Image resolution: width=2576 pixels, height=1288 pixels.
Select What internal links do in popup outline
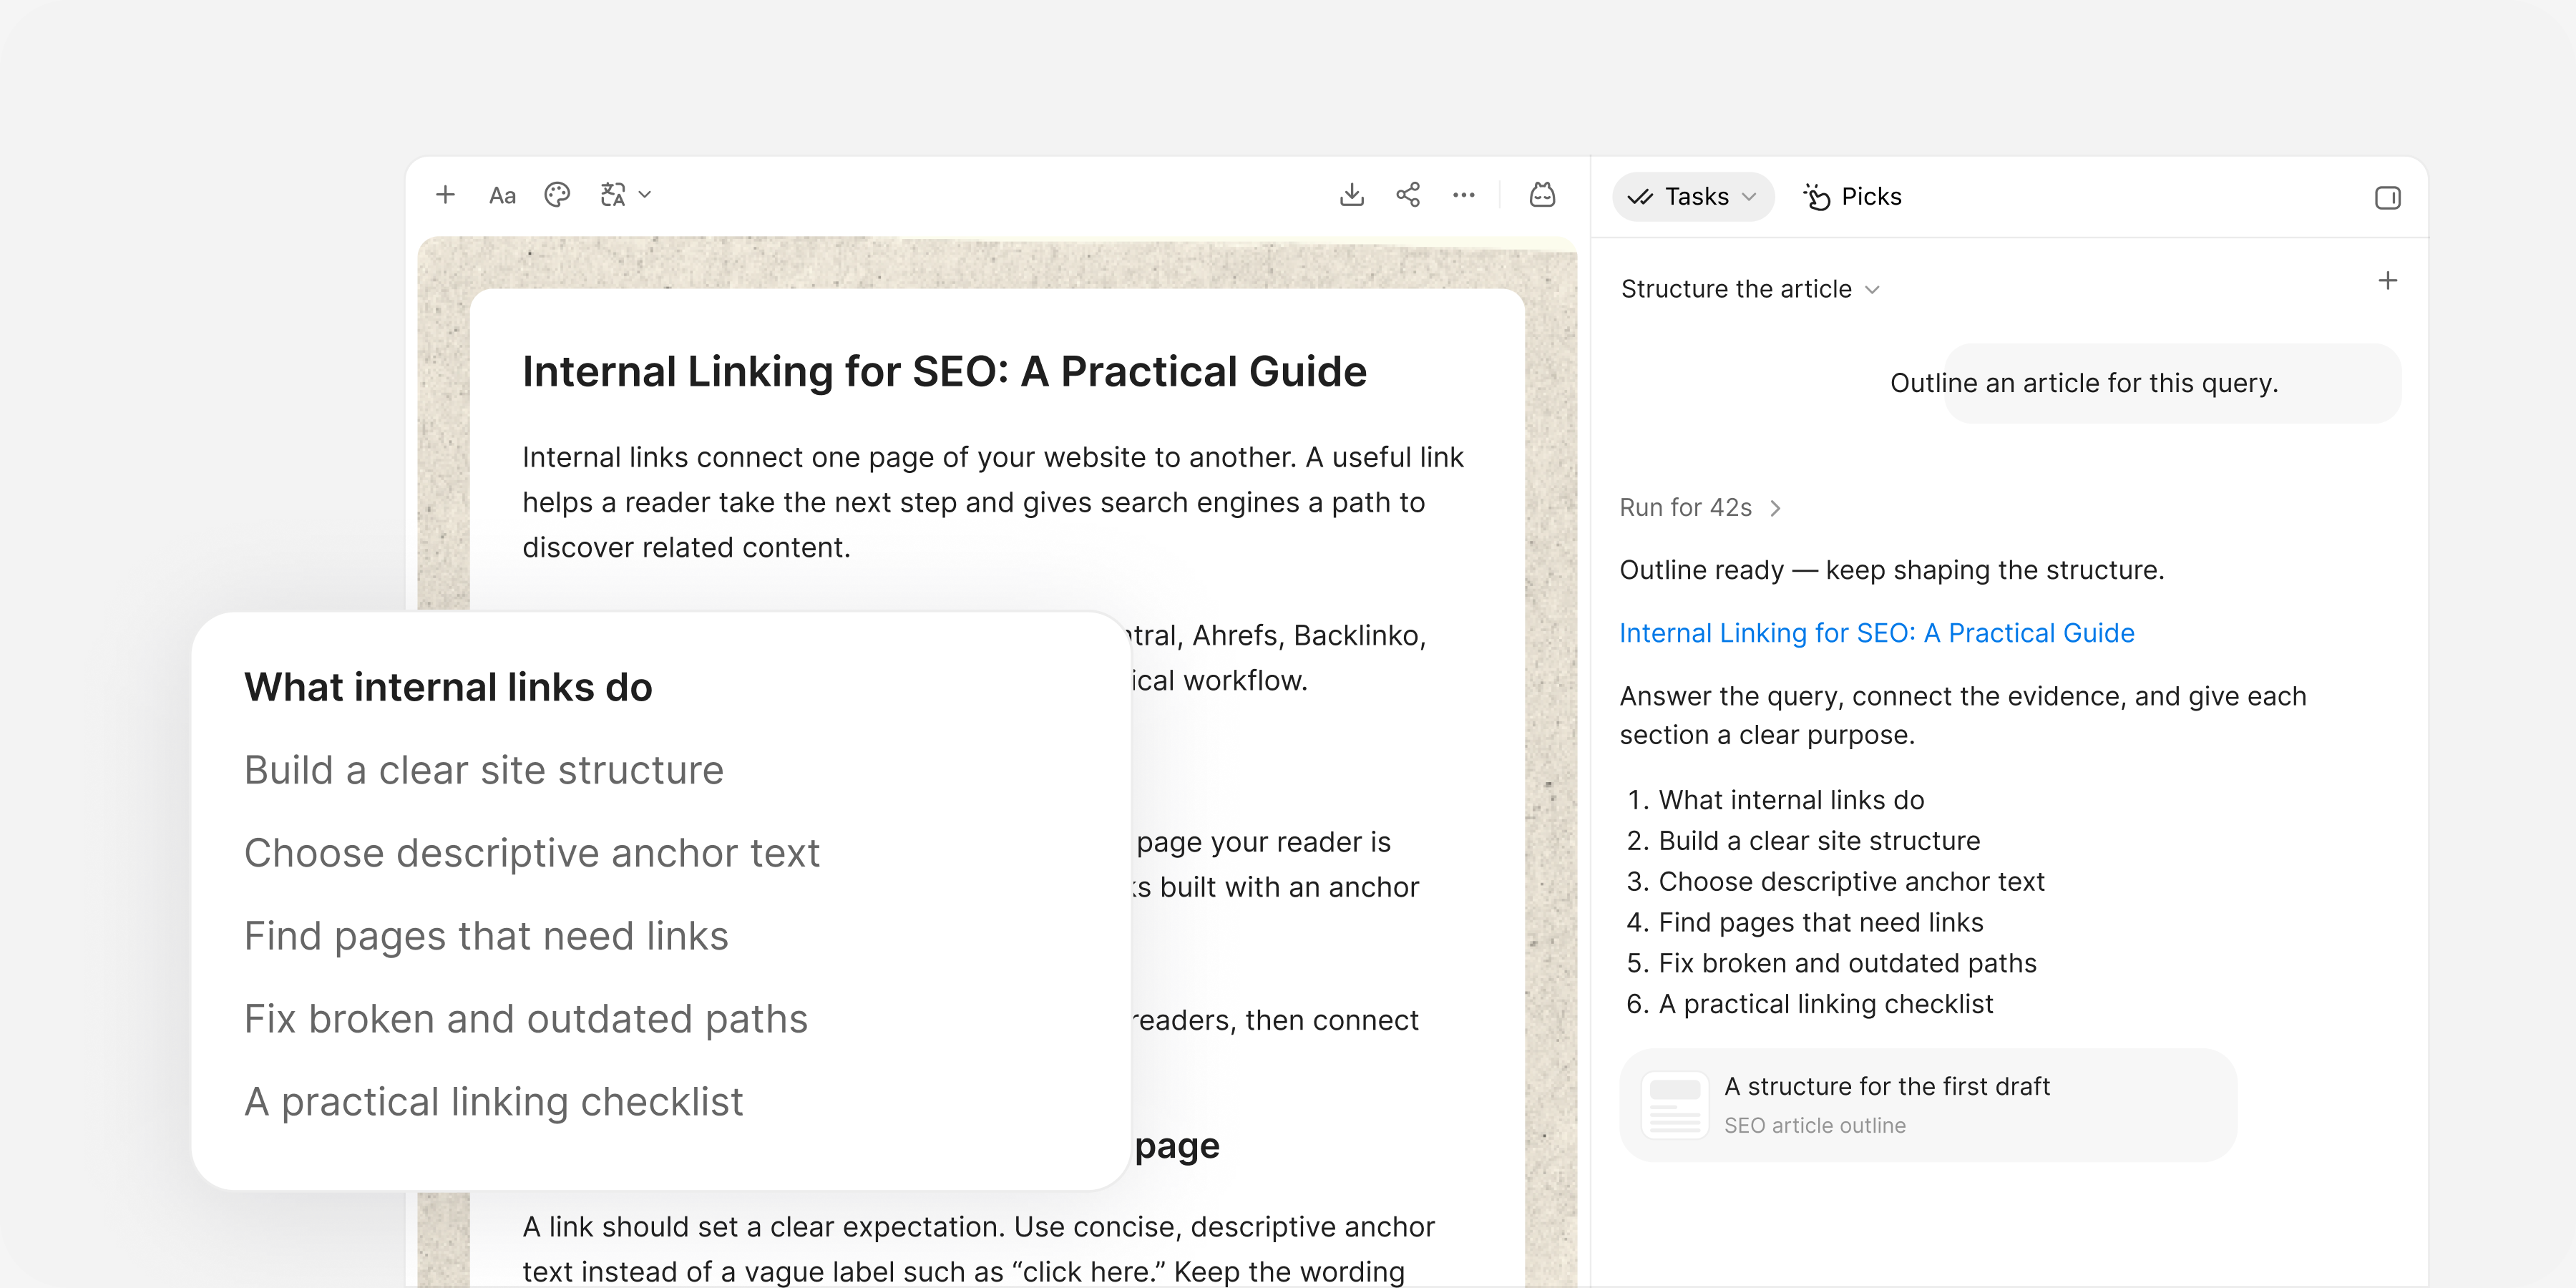(x=448, y=688)
